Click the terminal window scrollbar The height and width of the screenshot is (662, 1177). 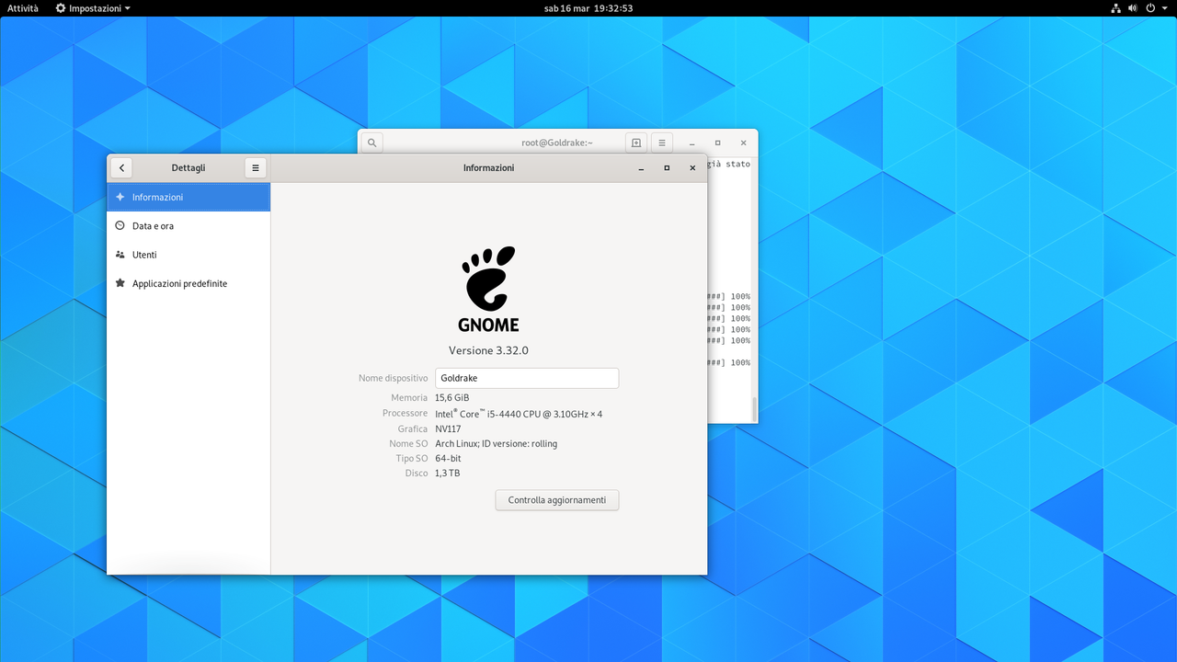pos(755,409)
